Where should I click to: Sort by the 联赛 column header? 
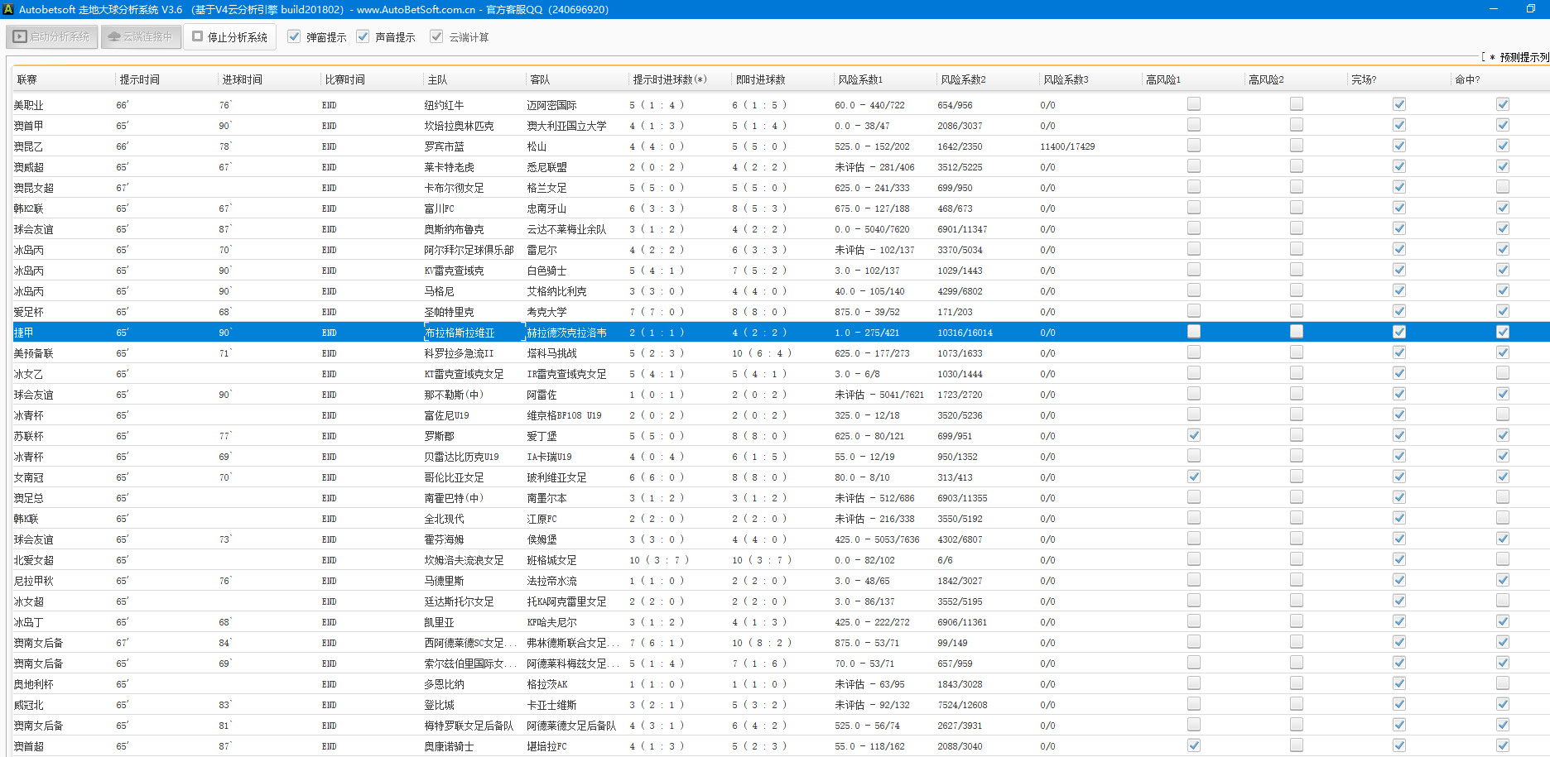(27, 79)
